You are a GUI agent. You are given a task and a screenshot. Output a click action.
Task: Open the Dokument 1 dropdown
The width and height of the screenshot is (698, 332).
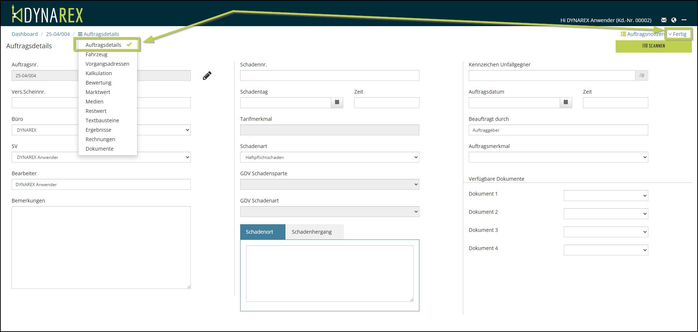(605, 196)
